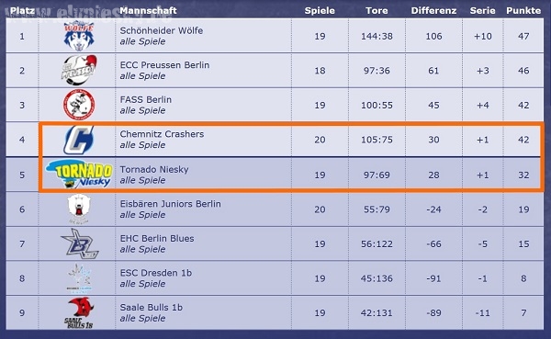Click the FASS Berlin round logo
The image size is (551, 339).
[x=79, y=105]
